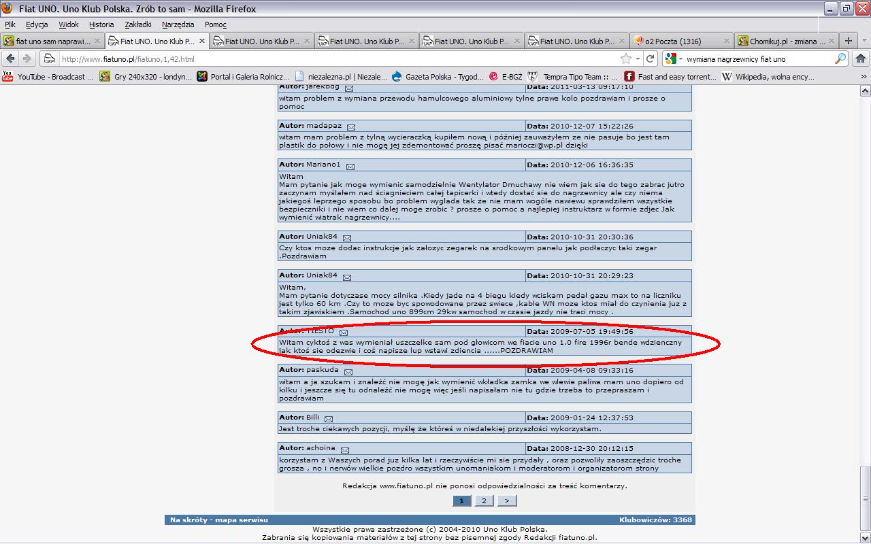This screenshot has height=544, width=871.
Task: Open the Widok menu
Action: tap(69, 24)
